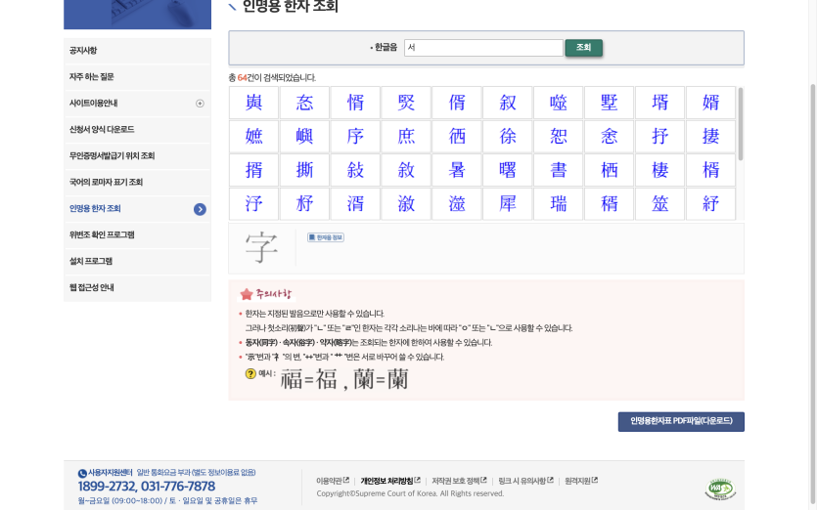Click the web accessibility certification mark
817x510 pixels.
[720, 489]
